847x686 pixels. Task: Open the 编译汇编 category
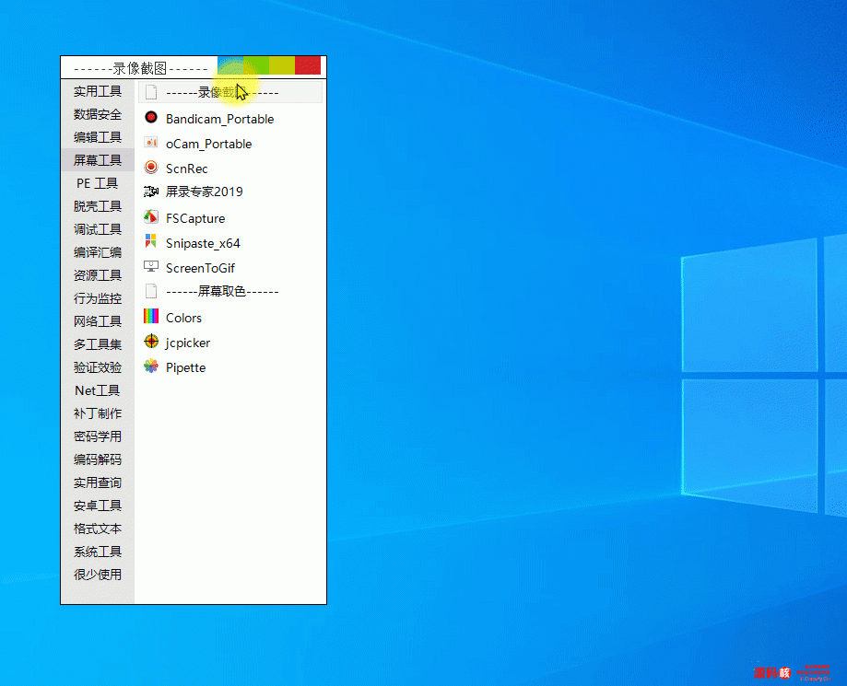[x=98, y=252]
